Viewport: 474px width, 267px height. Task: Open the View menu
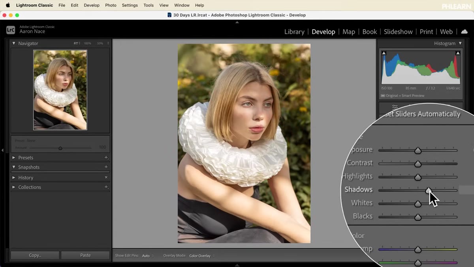pyautogui.click(x=164, y=5)
